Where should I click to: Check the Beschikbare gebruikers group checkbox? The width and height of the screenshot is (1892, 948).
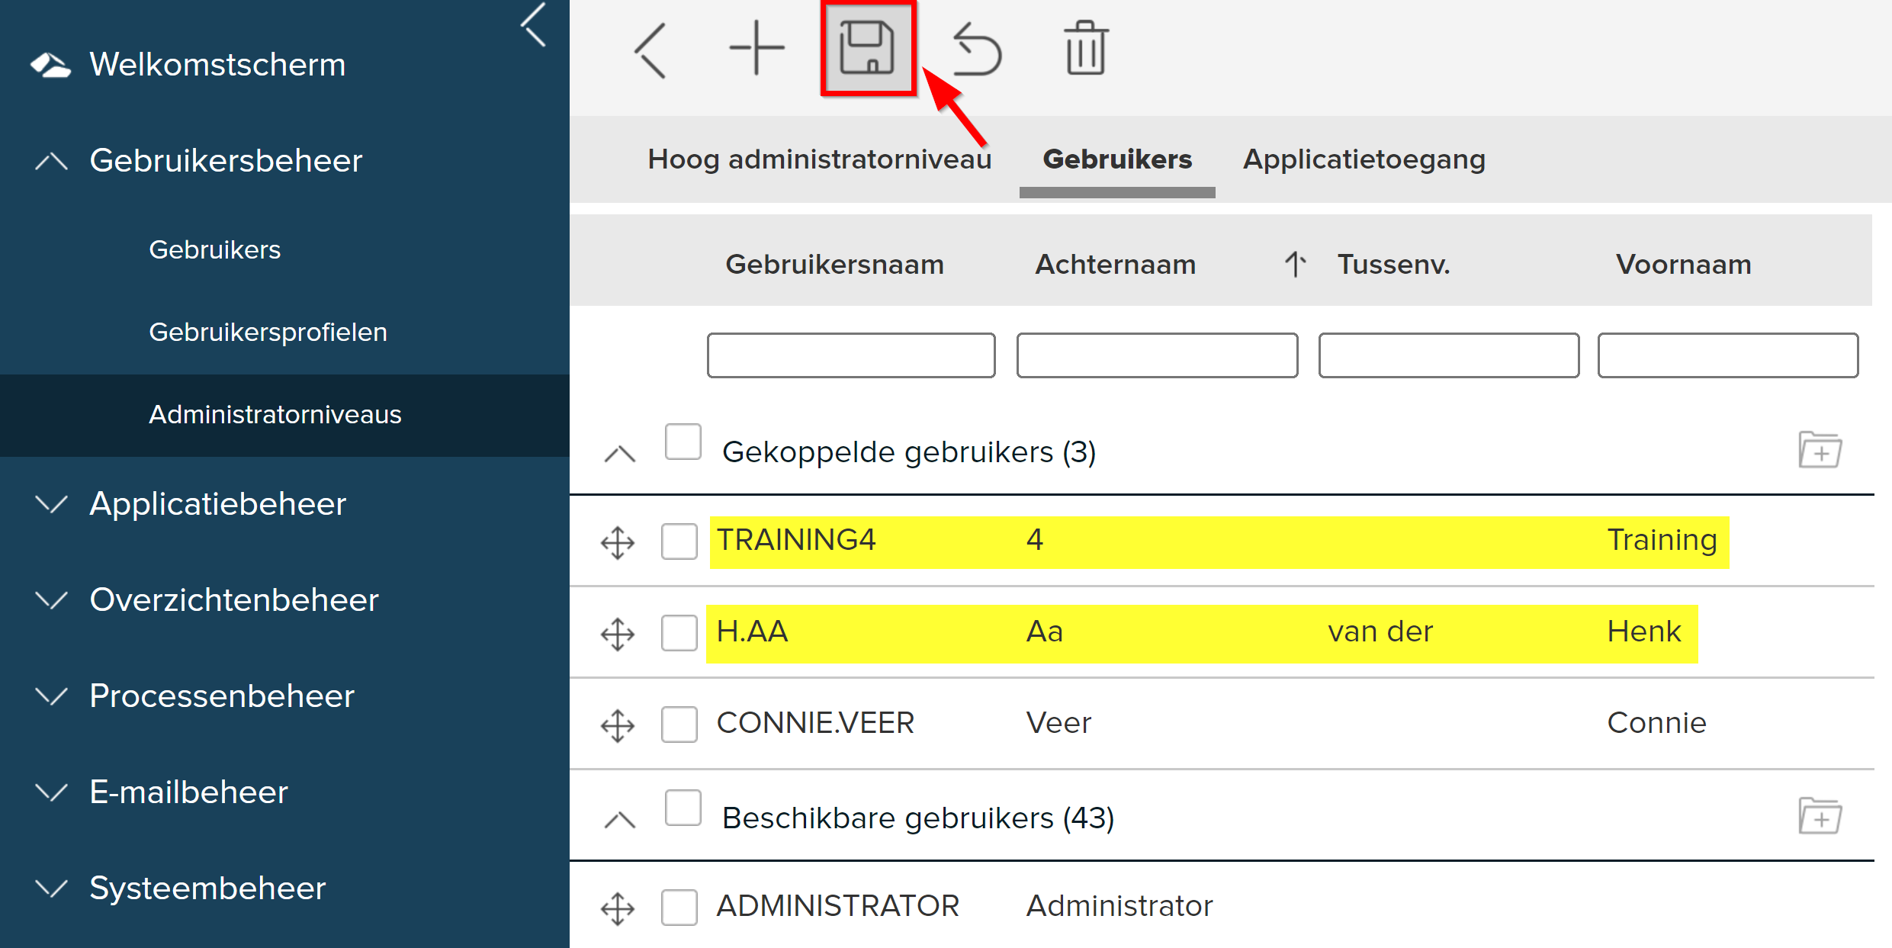(x=683, y=808)
